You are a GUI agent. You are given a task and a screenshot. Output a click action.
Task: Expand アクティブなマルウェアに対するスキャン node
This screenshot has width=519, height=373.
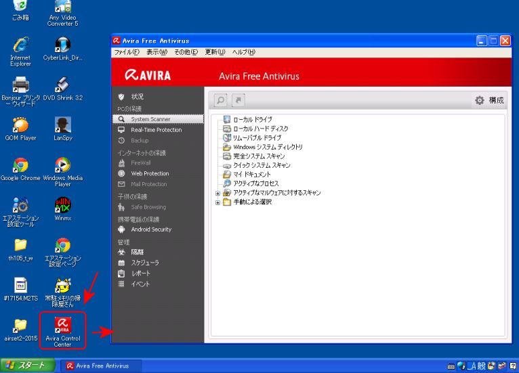tap(217, 193)
